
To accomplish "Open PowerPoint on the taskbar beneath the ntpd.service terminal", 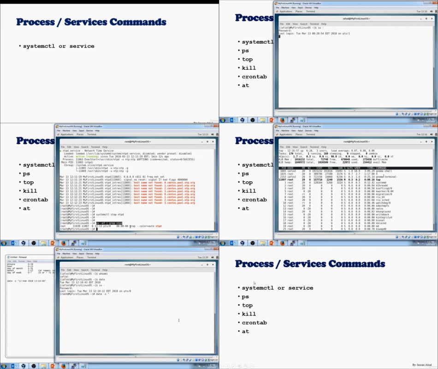I will 53,243.
